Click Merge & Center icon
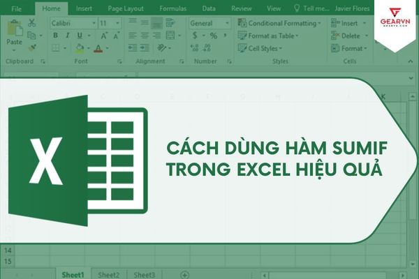The image size is (419, 279). point(170,36)
